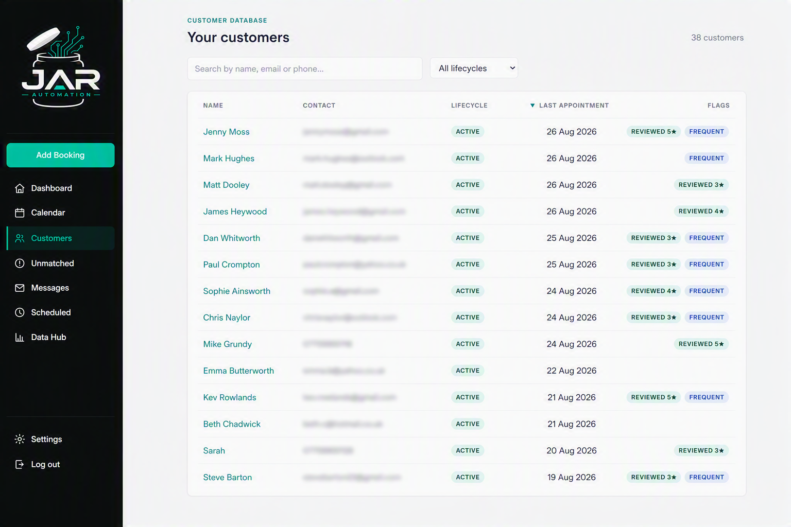Image resolution: width=791 pixels, height=527 pixels.
Task: Click Matt Dooley's Reviewed 3★ flag
Action: [x=701, y=185]
